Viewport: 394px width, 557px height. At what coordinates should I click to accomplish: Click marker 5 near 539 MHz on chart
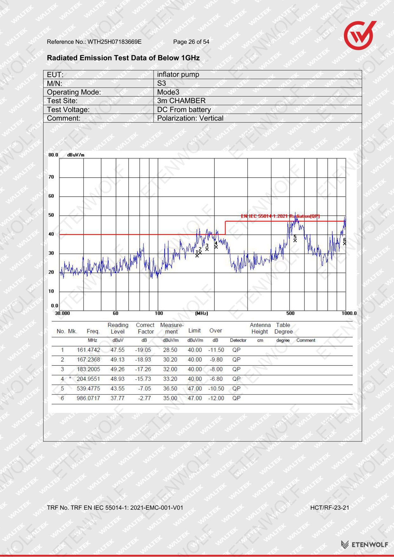(295, 239)
